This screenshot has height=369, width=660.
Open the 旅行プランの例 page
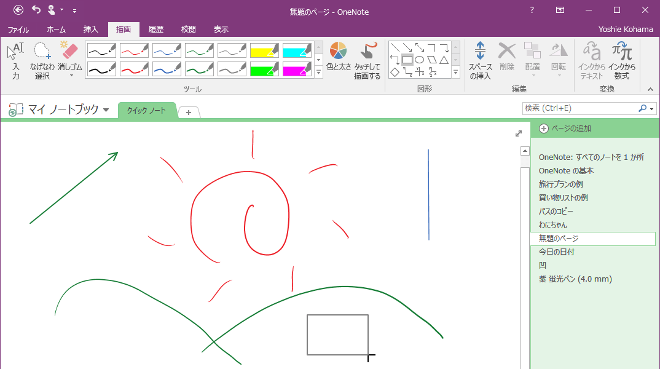click(x=560, y=184)
